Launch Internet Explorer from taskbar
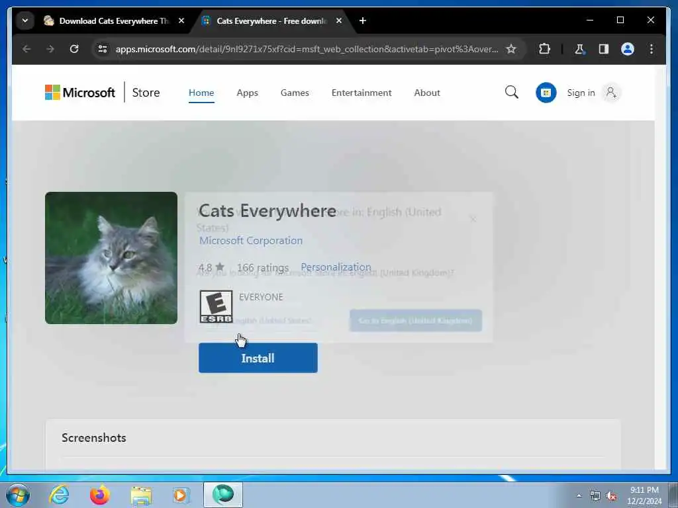 [x=59, y=495]
